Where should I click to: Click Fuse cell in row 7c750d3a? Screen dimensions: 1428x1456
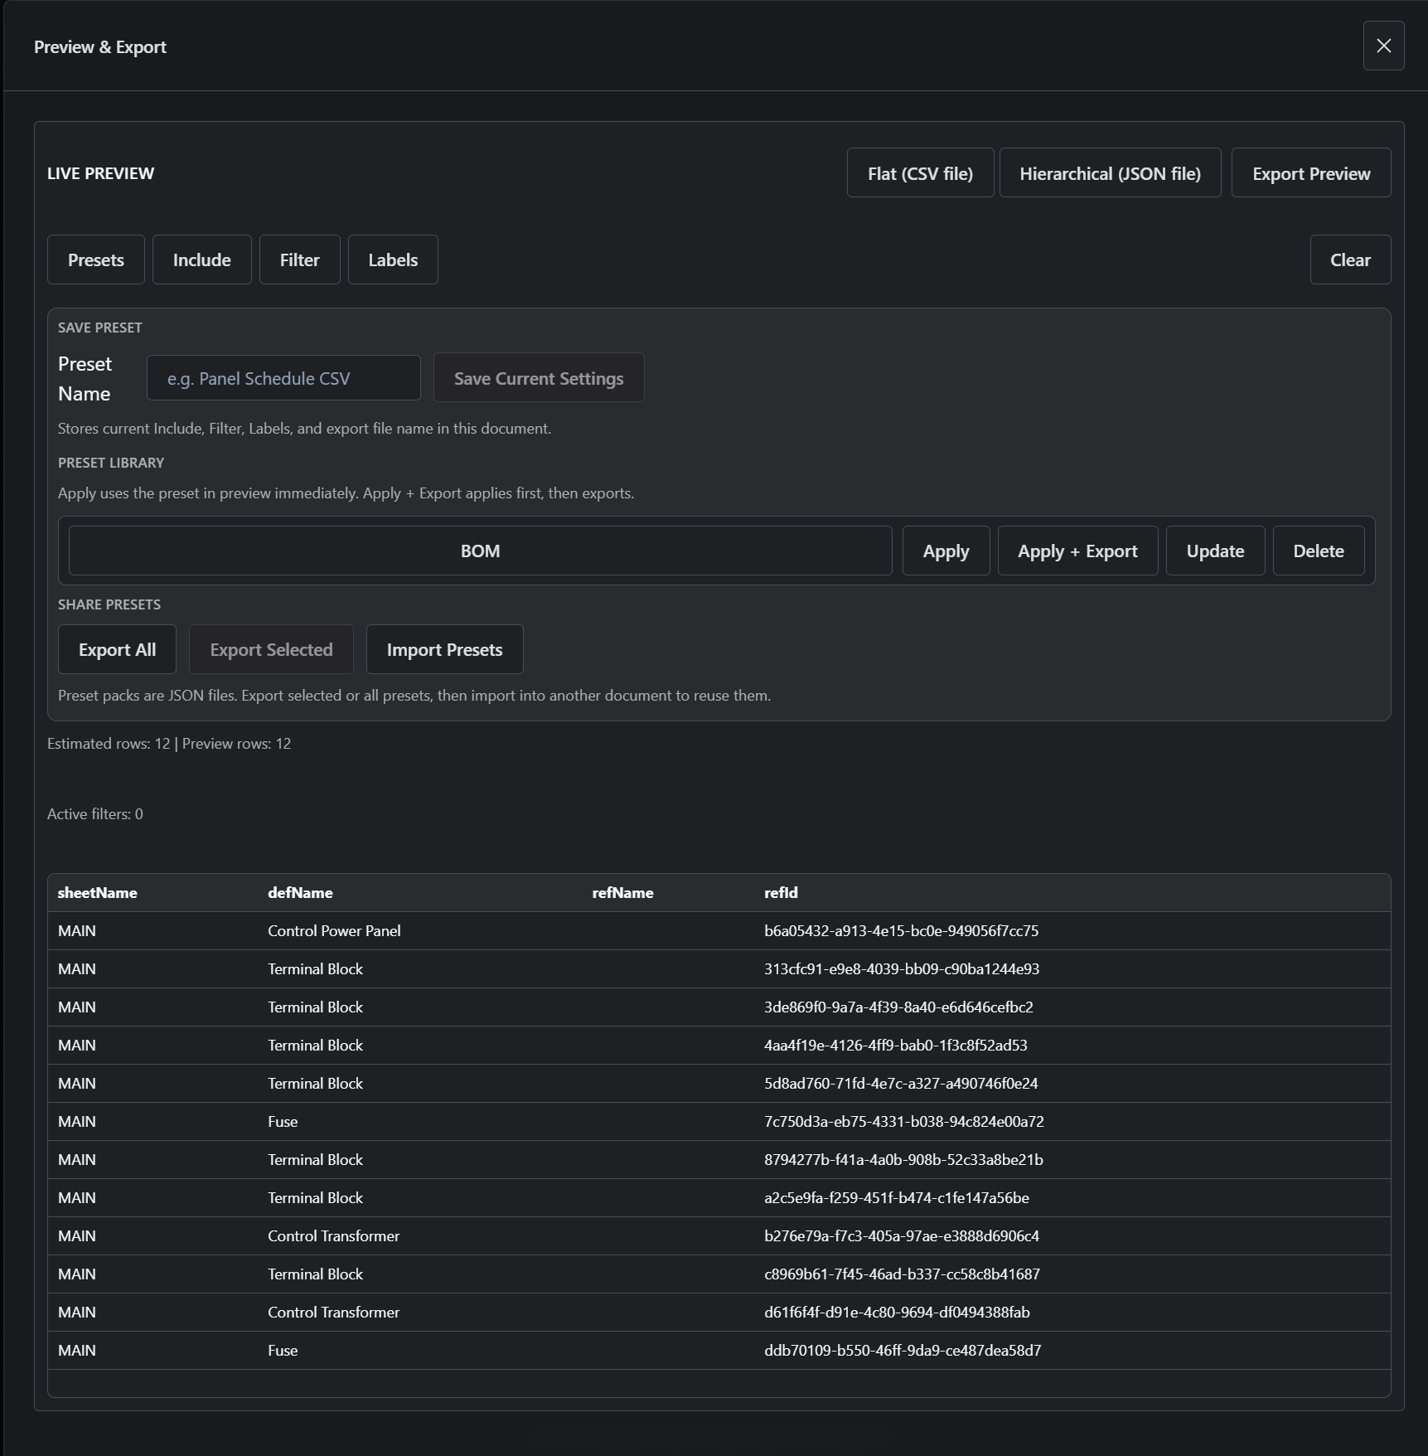pos(283,1122)
